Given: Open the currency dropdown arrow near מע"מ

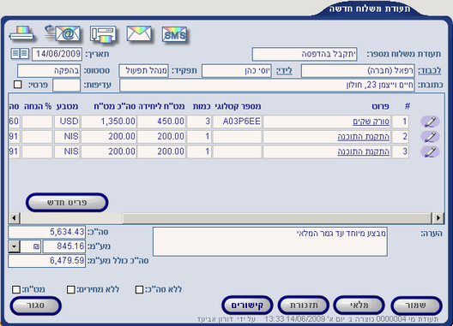Looking at the screenshot, I should tap(14, 246).
